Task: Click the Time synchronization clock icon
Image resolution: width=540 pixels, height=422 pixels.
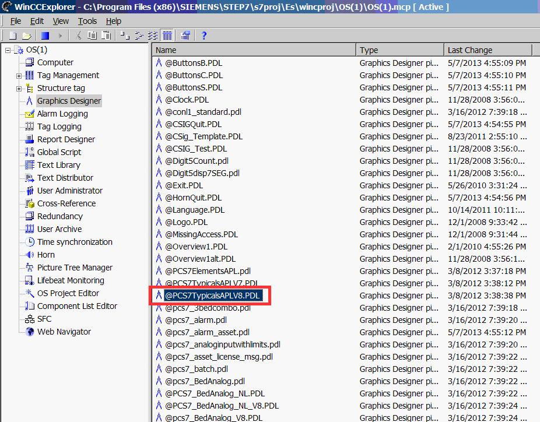Action: coord(30,242)
